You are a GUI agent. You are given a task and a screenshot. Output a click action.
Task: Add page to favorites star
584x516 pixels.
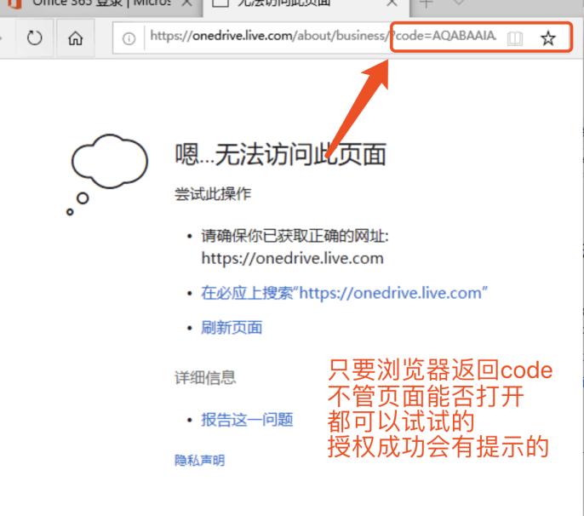click(548, 38)
